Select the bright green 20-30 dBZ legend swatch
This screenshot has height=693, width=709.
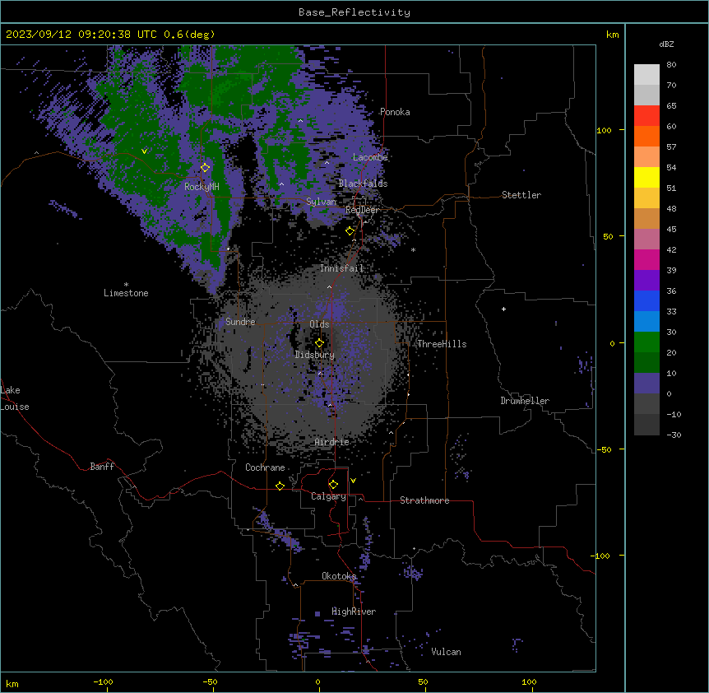(646, 342)
